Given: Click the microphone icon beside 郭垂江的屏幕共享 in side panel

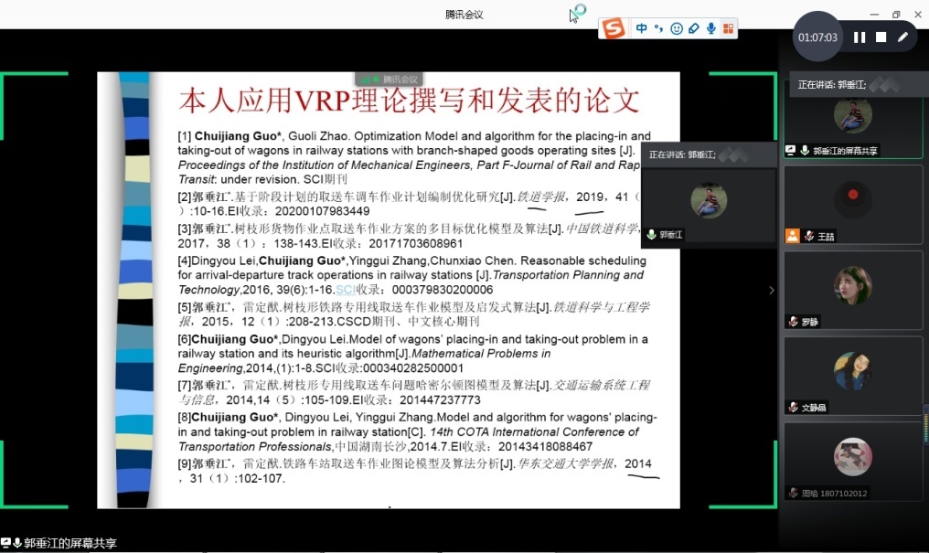Looking at the screenshot, I should [805, 151].
